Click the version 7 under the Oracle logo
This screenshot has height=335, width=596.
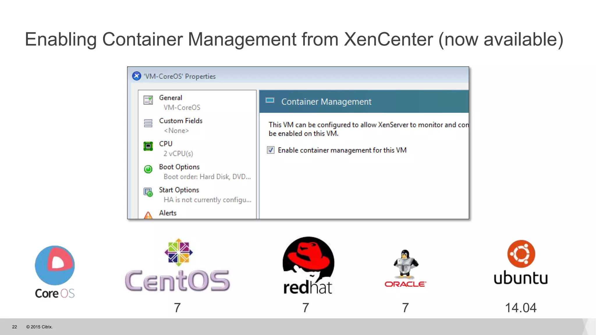(x=405, y=308)
